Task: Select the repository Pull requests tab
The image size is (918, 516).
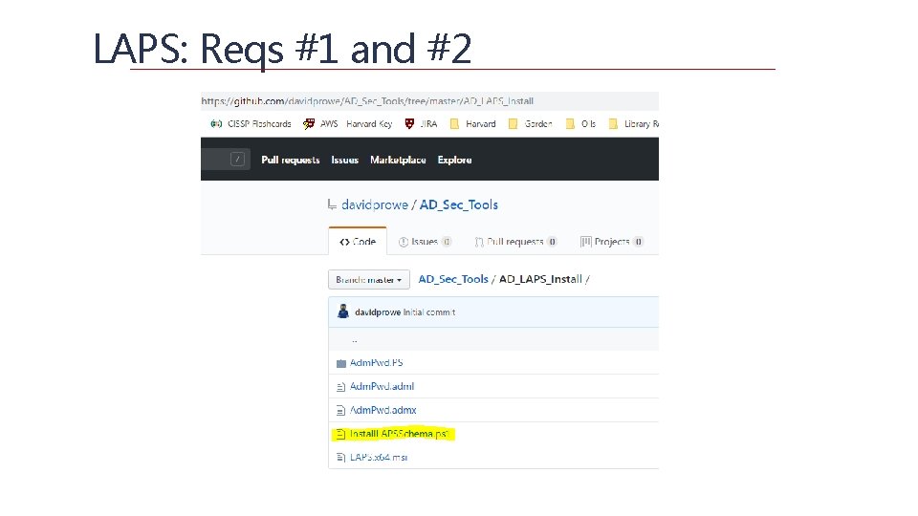Action: point(515,242)
